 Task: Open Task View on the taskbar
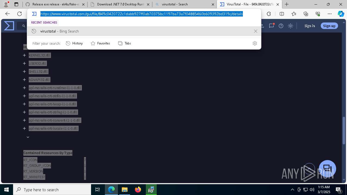98,190
